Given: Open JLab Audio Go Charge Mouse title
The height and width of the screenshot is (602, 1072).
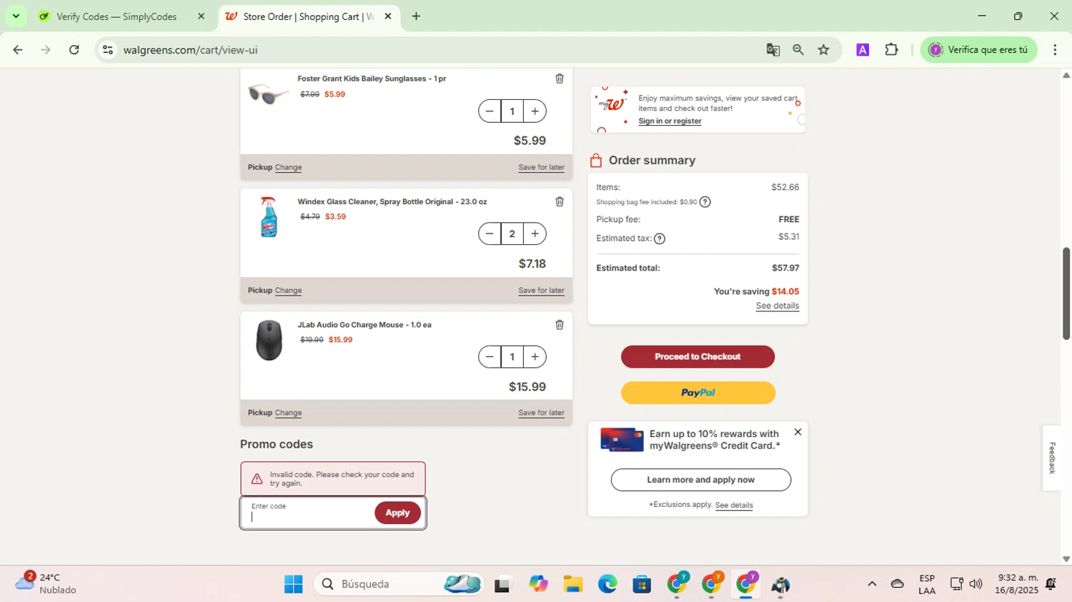Looking at the screenshot, I should tap(364, 325).
